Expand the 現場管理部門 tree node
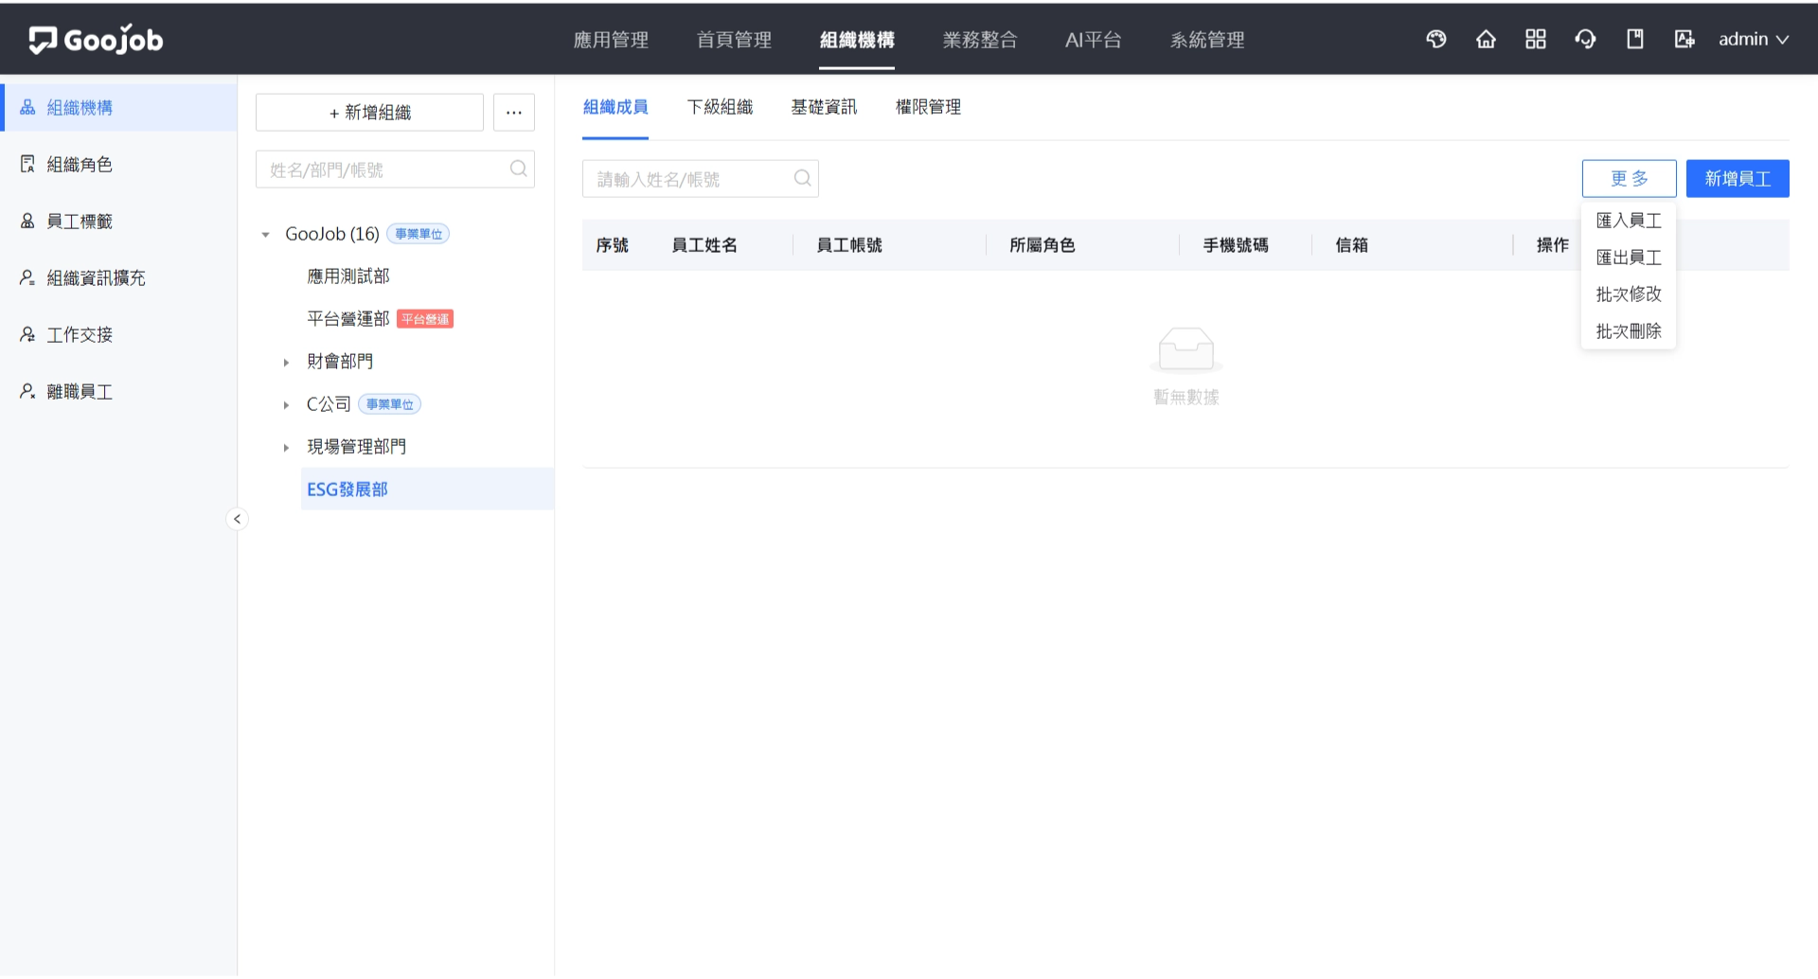 pyautogui.click(x=286, y=447)
